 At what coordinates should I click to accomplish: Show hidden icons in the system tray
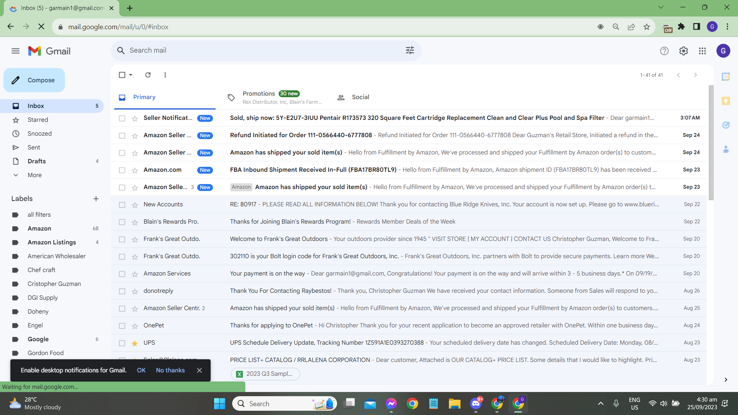click(x=600, y=403)
